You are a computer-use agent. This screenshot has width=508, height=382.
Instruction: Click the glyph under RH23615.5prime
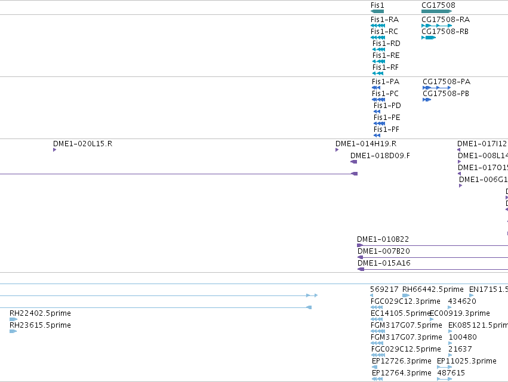(13, 331)
